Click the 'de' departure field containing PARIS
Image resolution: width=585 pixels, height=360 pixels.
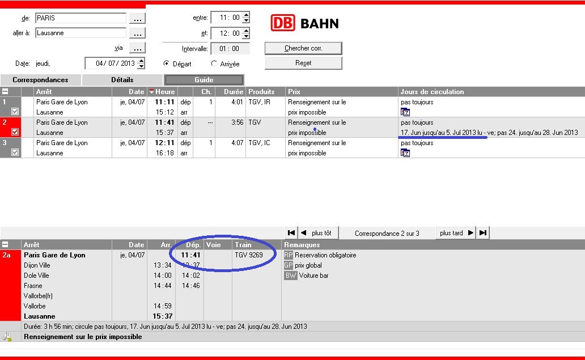point(80,18)
